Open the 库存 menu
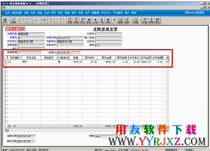Viewport: 210px width, 151px height. pos(74,13)
